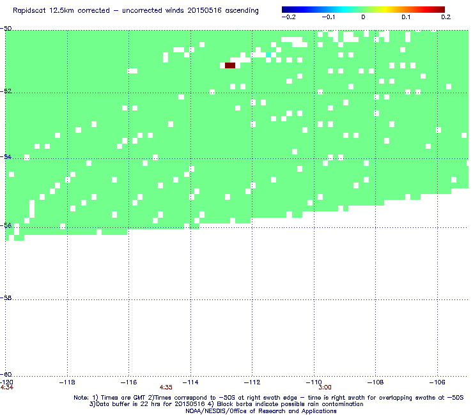Click the color scale bar legend
473x415 pixels.
pyautogui.click(x=363, y=10)
